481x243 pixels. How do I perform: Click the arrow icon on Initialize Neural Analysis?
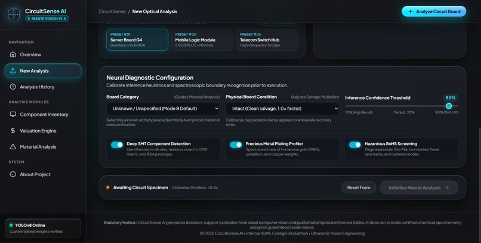coord(446,187)
